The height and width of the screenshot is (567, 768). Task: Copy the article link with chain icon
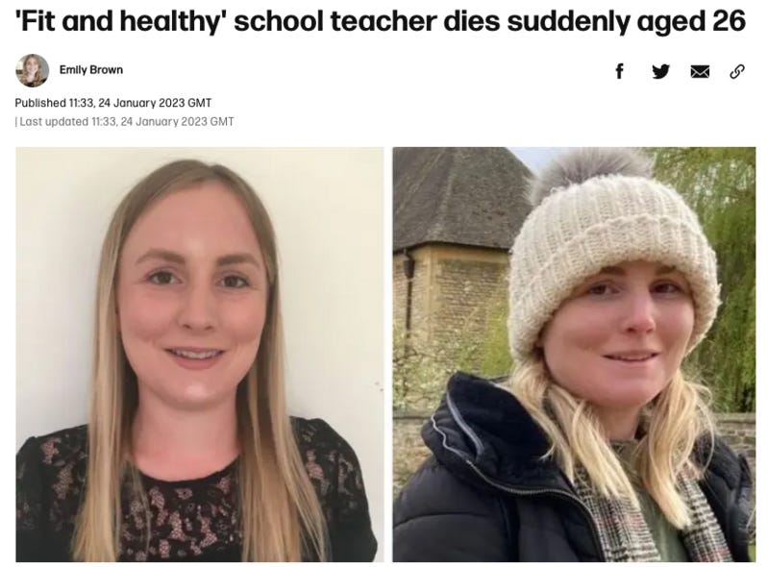click(x=737, y=71)
